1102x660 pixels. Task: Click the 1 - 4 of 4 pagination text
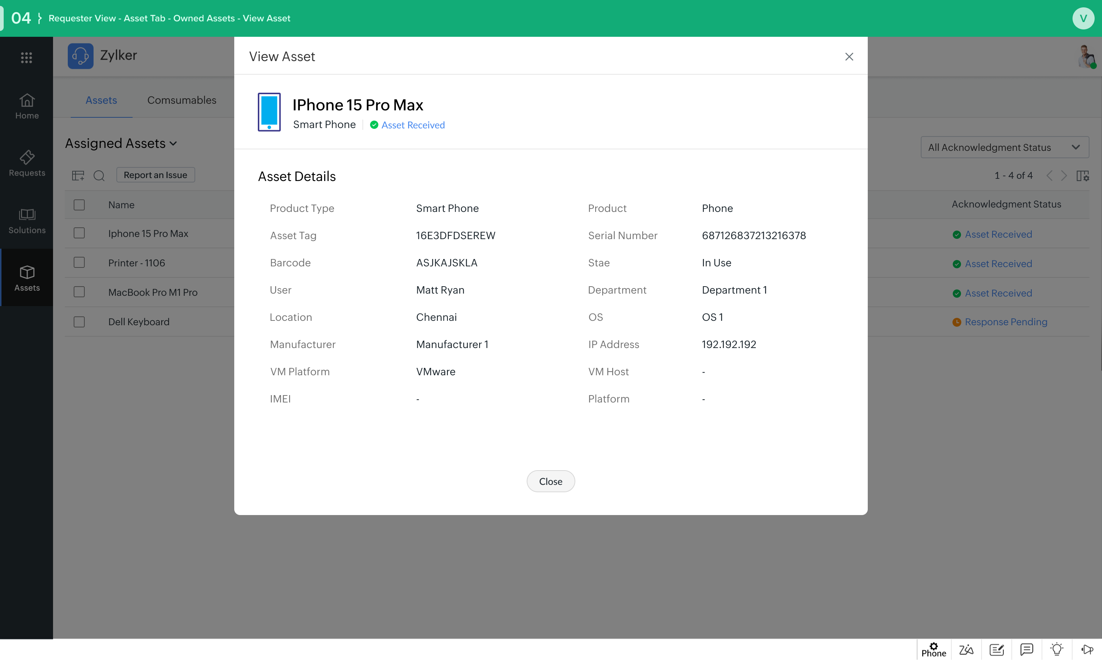[1013, 175]
